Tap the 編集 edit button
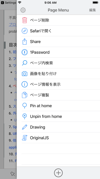The image size is (100, 179). pos(92,10)
